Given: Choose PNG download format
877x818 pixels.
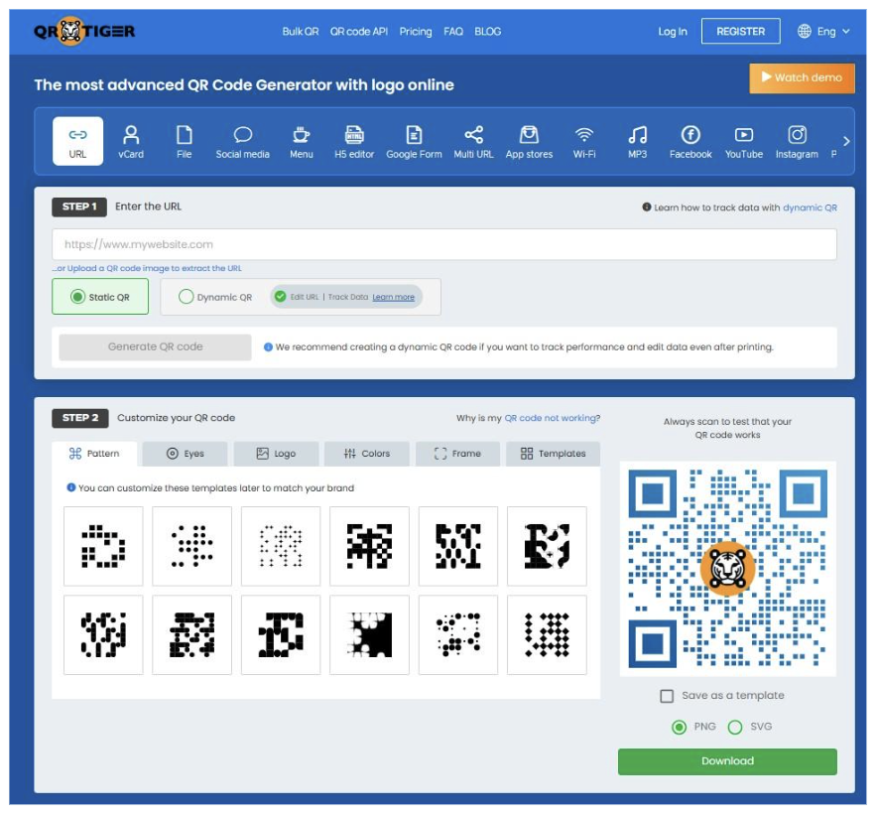Looking at the screenshot, I should pos(679,727).
